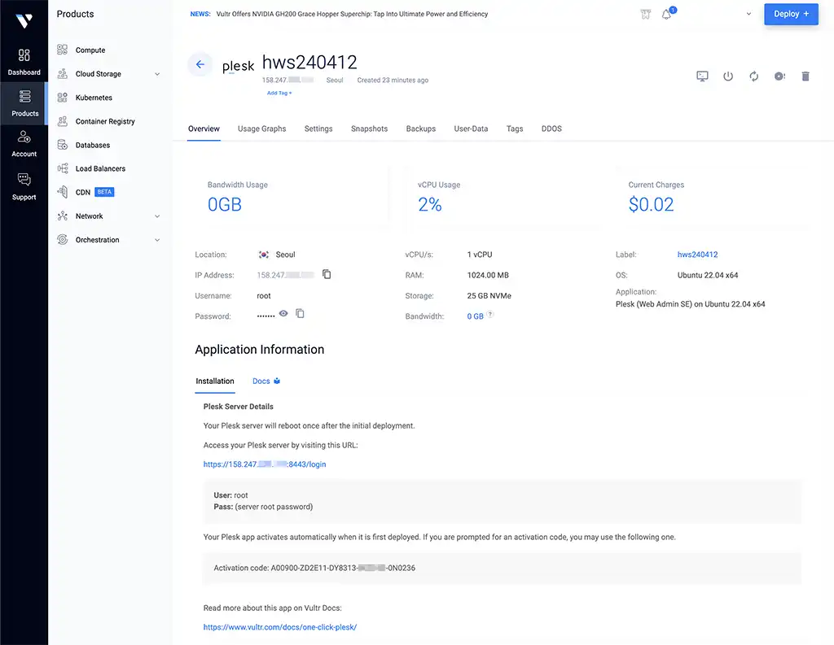
Task: Switch to the Backups tab
Action: pyautogui.click(x=421, y=129)
